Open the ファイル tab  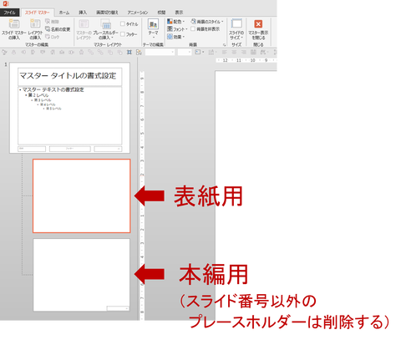(9, 13)
